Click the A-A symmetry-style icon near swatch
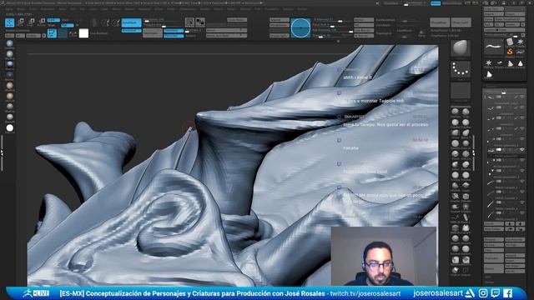The width and height of the screenshot is (534, 300). 73,33
